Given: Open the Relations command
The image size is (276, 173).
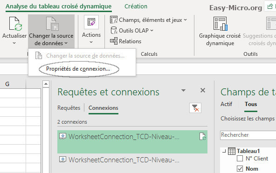Looking at the screenshot, I should pos(126,41).
